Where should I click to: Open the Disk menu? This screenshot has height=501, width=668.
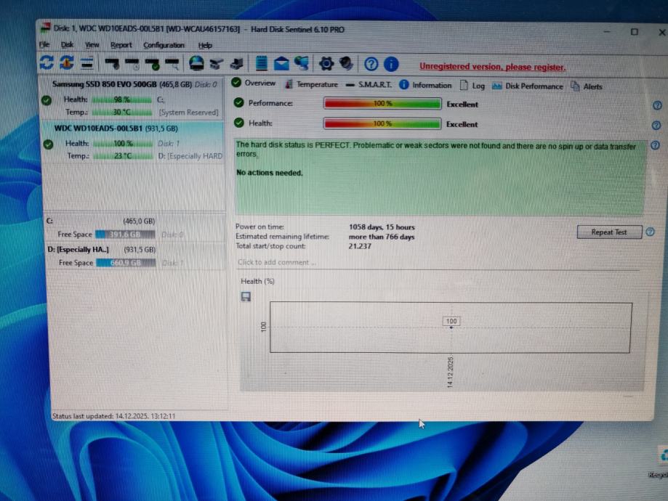click(x=67, y=45)
